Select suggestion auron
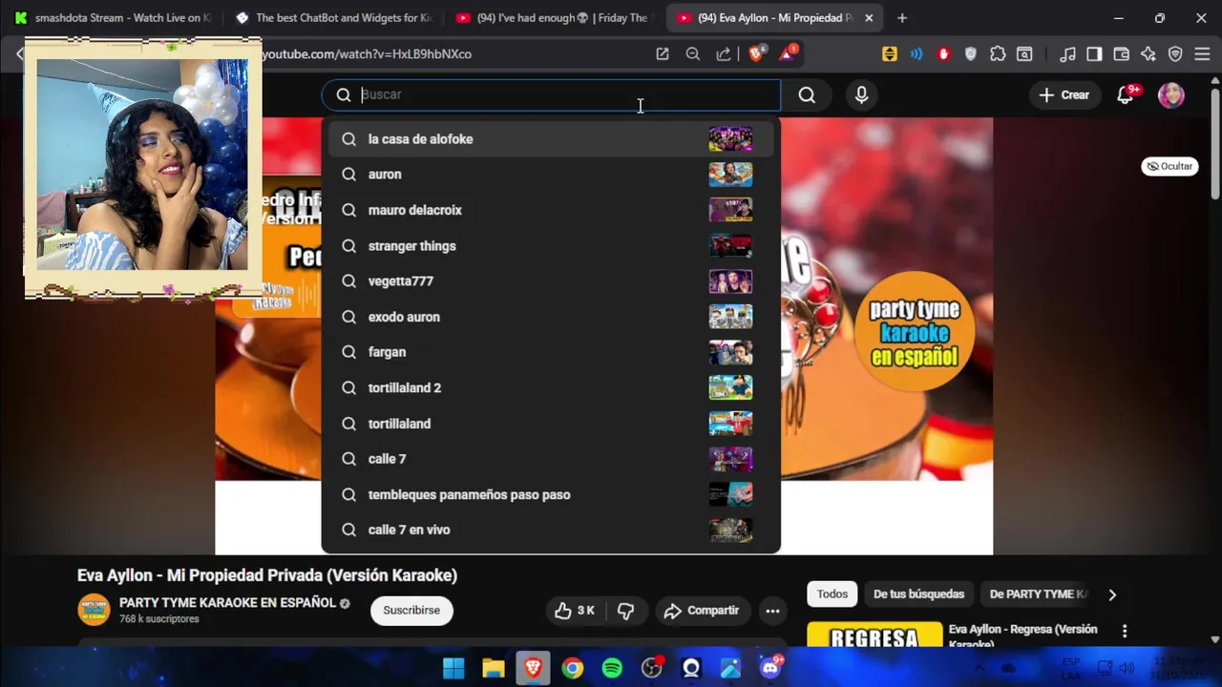Viewport: 1222px width, 687px height. (x=551, y=175)
